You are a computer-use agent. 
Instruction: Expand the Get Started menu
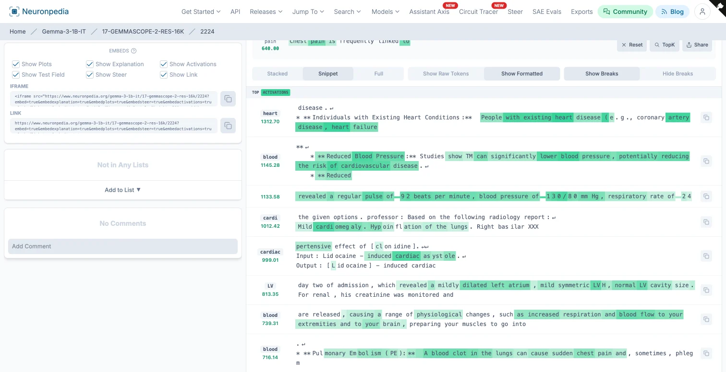coord(201,12)
